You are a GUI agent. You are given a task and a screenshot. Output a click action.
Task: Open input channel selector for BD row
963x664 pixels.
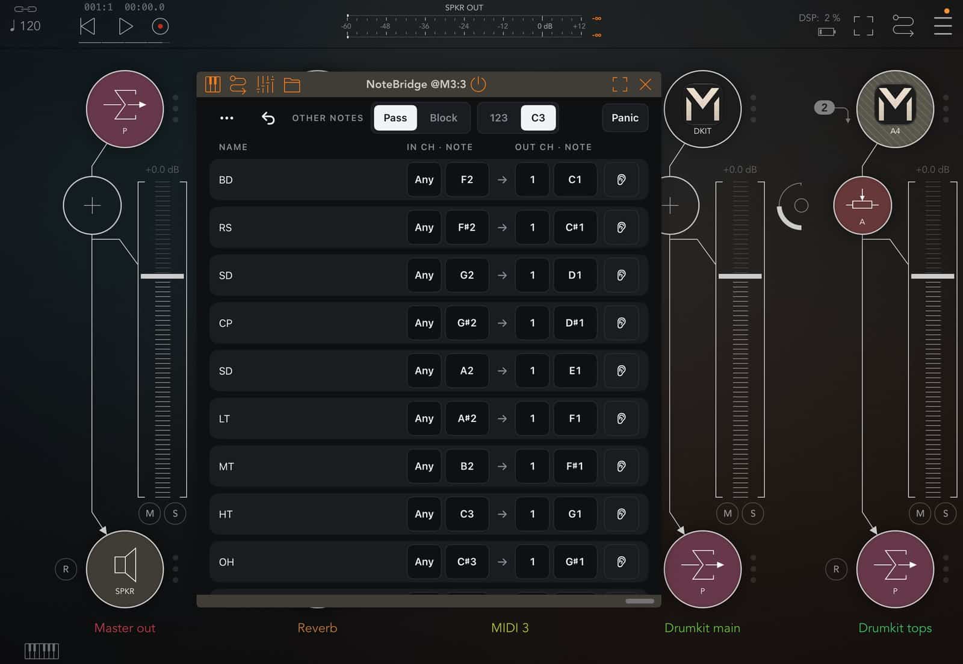pos(424,179)
